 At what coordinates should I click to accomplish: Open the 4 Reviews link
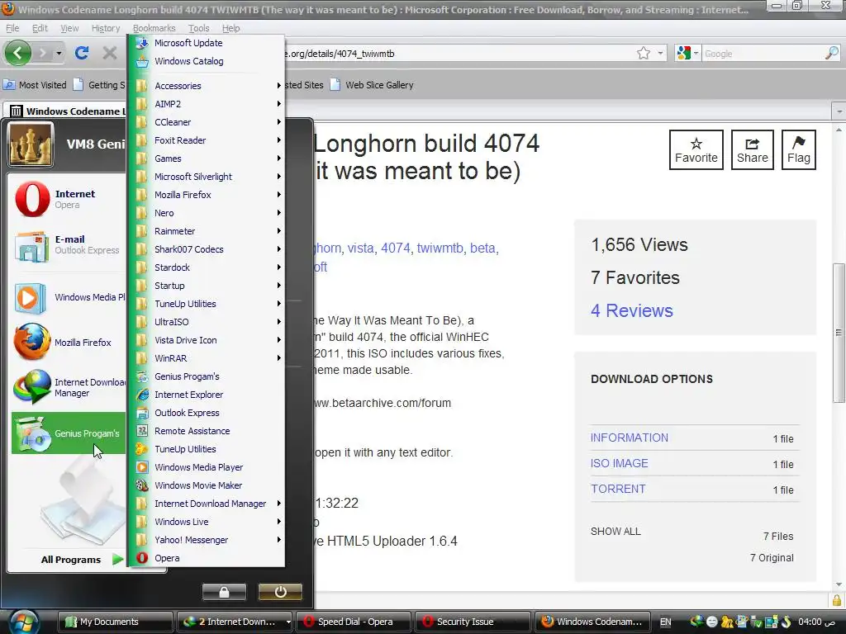coord(632,310)
